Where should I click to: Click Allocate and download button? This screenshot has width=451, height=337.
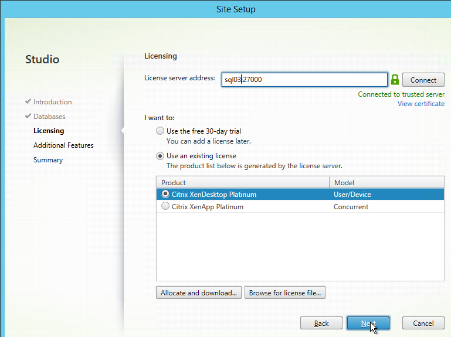[x=199, y=292]
